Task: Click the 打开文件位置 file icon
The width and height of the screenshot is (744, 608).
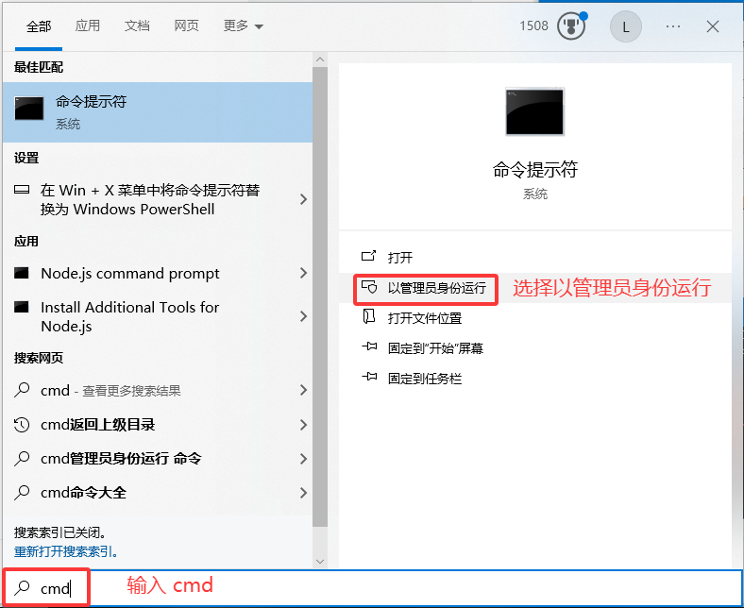Action: pos(368,316)
